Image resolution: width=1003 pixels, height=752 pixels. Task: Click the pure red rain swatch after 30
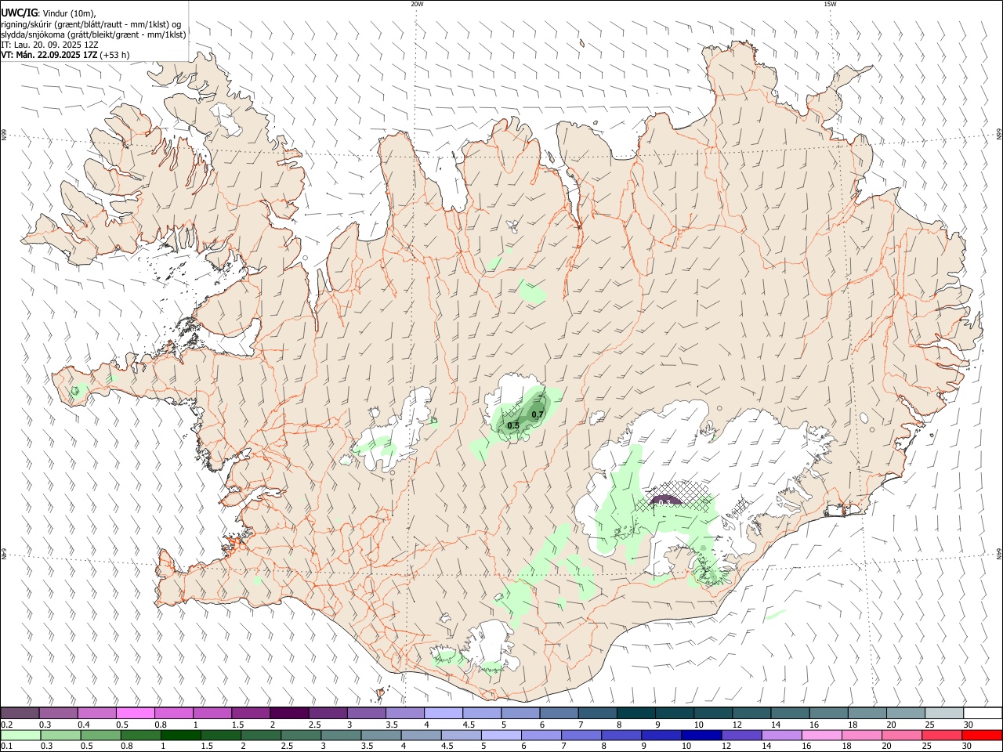(981, 736)
